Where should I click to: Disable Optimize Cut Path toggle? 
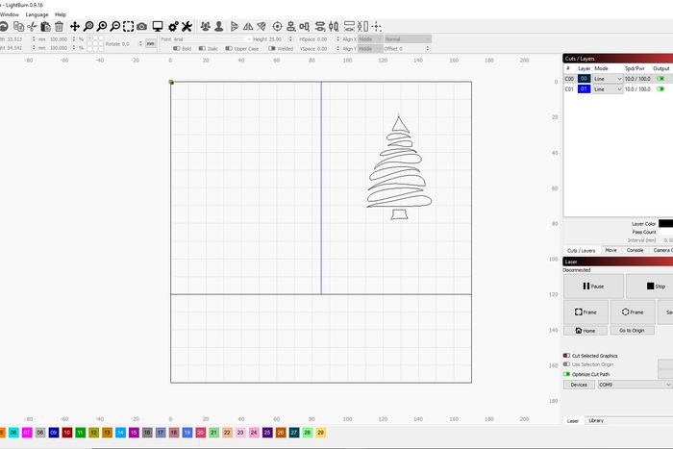coord(567,374)
